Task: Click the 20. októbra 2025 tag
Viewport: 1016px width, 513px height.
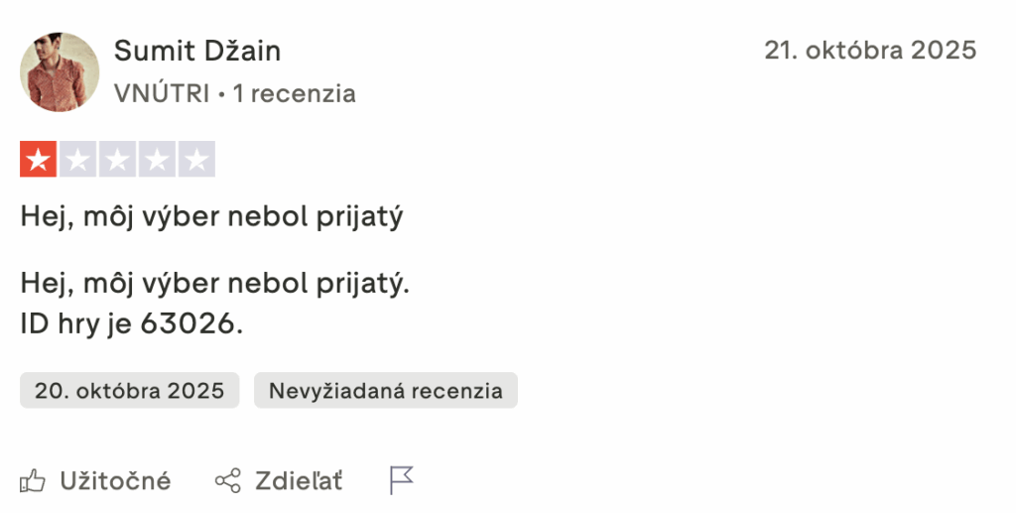Action: 130,390
